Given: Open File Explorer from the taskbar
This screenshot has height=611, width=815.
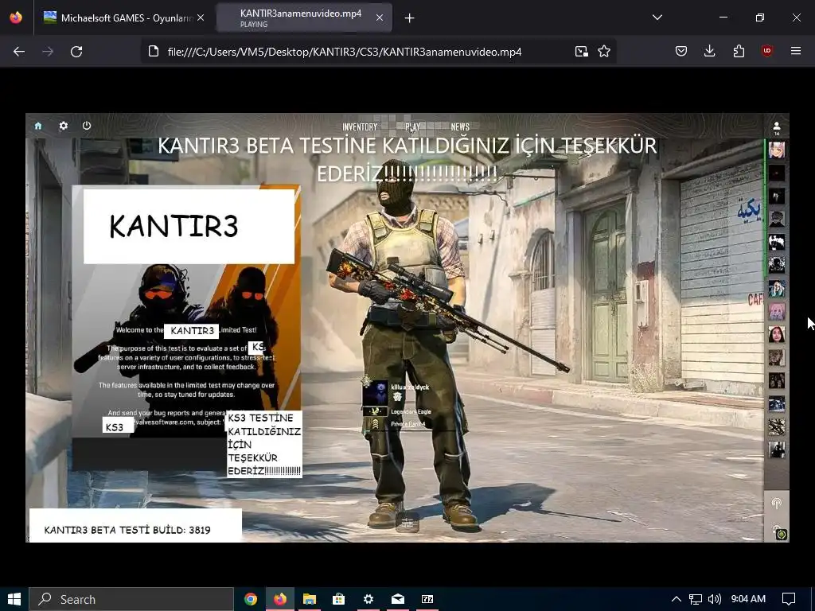Looking at the screenshot, I should click(310, 599).
